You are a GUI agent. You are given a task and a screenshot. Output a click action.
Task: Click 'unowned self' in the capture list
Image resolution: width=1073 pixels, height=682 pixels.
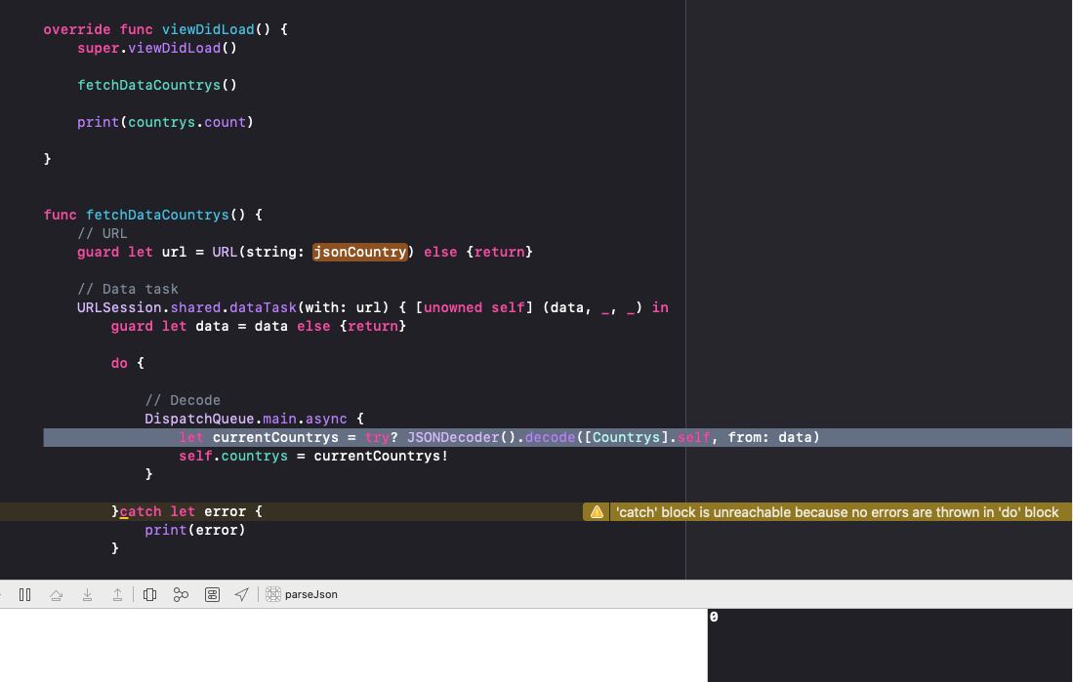point(475,307)
